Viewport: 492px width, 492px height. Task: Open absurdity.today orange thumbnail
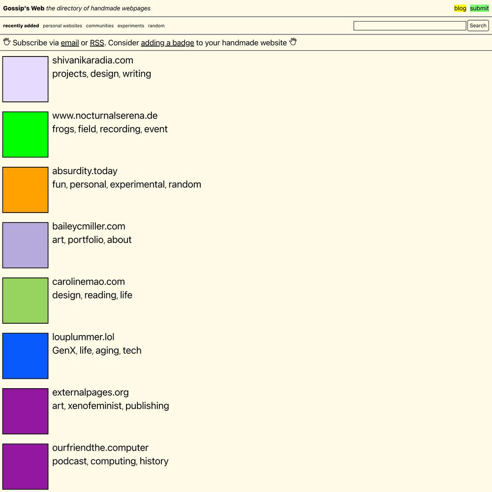[x=26, y=190]
